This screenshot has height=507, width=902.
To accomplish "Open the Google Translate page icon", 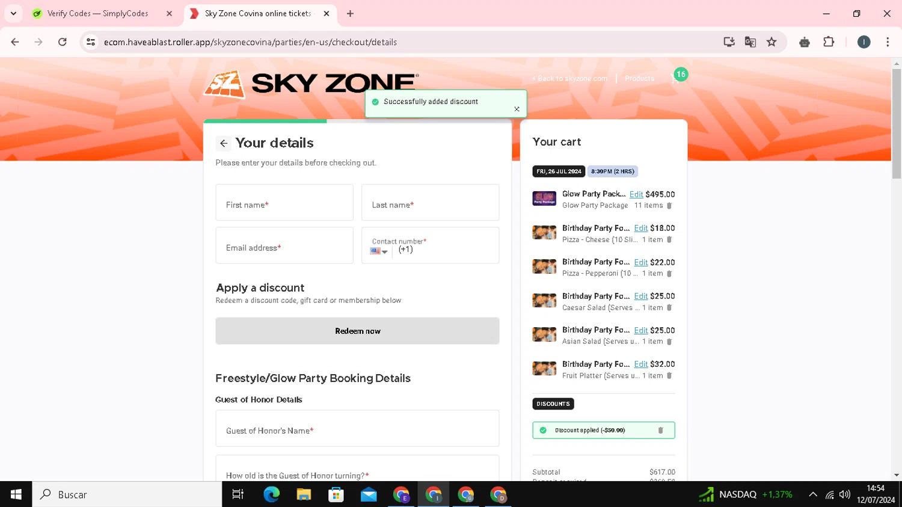I will tap(750, 42).
